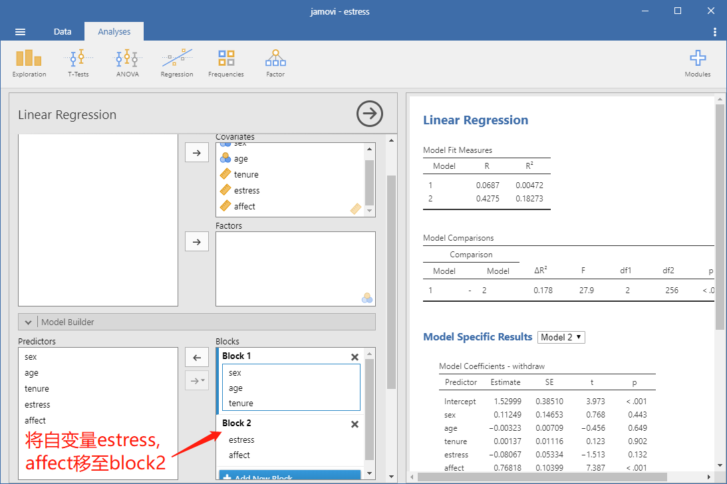The width and height of the screenshot is (727, 484).
Task: Open the Frequencies analyses menu
Action: (x=225, y=64)
